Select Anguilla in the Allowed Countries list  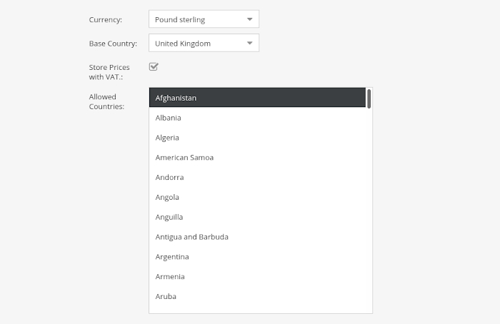(257, 217)
